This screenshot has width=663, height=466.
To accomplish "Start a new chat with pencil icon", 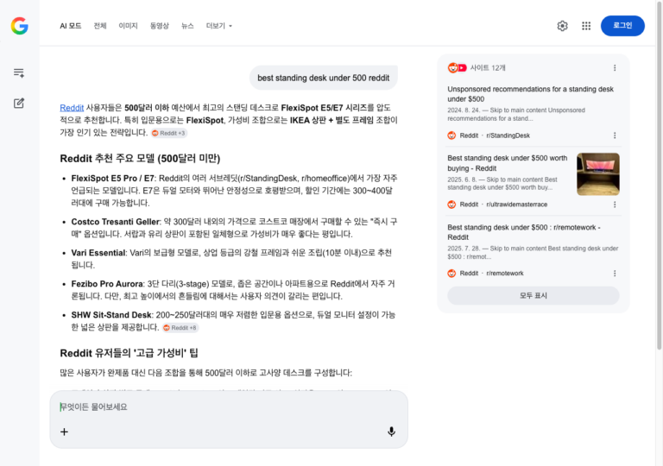I will tap(19, 104).
